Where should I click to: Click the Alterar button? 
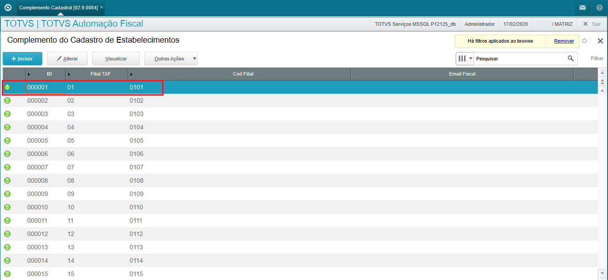[x=68, y=59]
